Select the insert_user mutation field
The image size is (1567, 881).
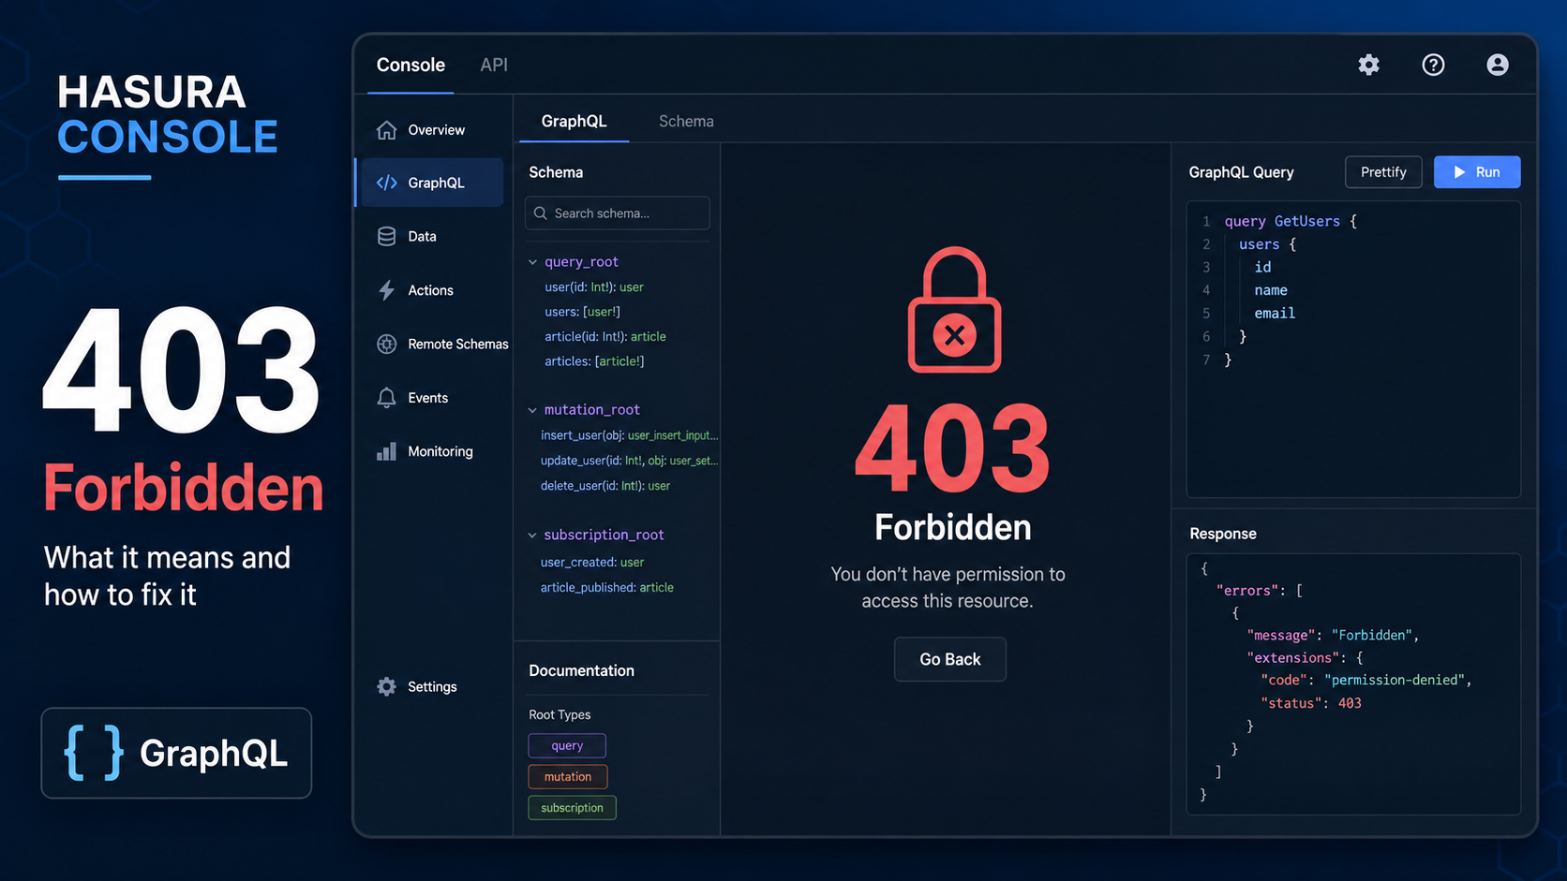629,435
